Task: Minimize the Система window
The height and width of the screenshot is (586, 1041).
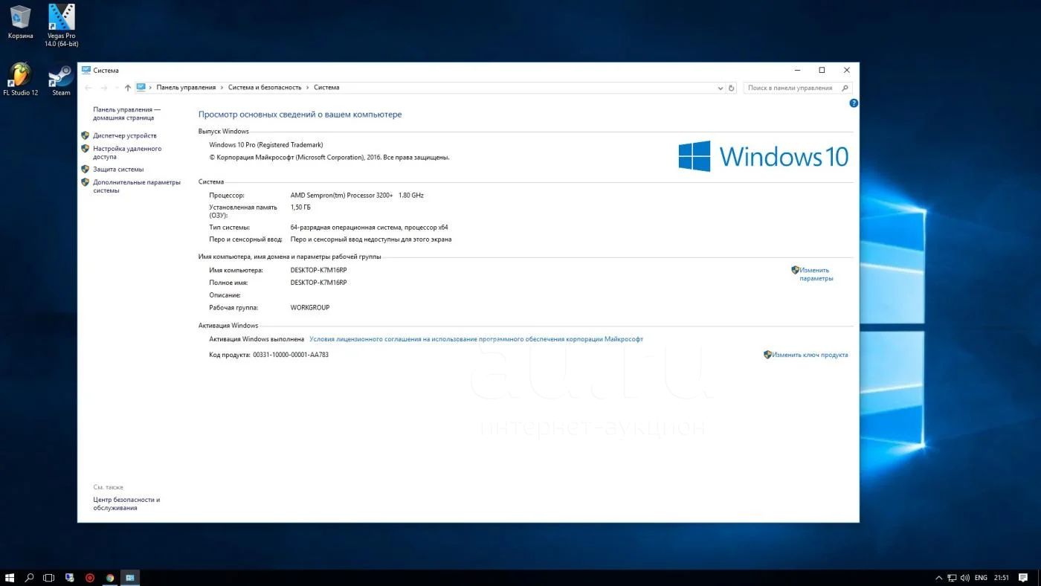Action: click(797, 70)
